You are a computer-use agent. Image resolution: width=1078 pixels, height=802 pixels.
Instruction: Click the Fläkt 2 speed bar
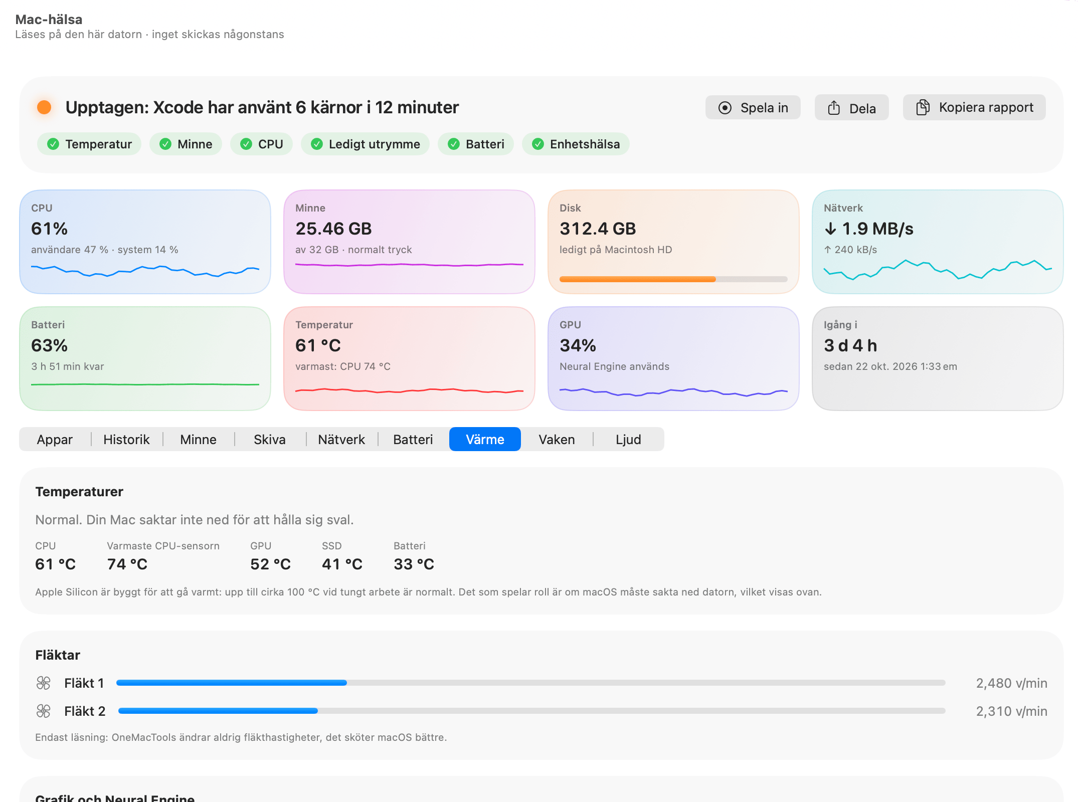[531, 711]
